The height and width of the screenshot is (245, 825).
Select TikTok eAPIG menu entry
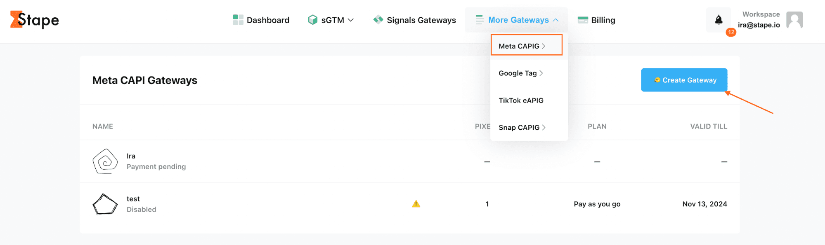pos(521,100)
